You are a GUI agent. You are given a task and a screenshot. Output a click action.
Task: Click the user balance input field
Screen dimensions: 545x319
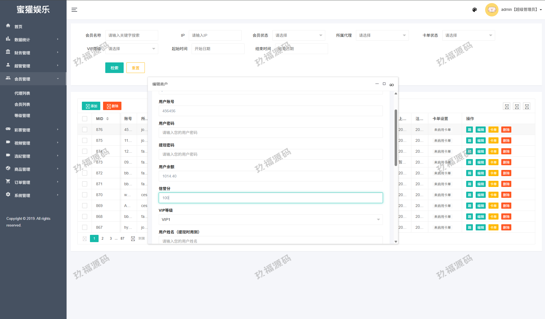(270, 176)
